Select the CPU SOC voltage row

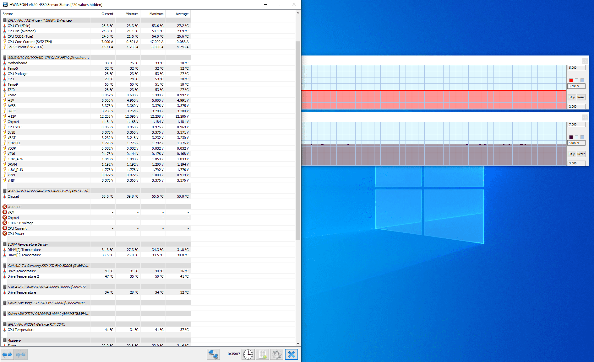(96, 127)
